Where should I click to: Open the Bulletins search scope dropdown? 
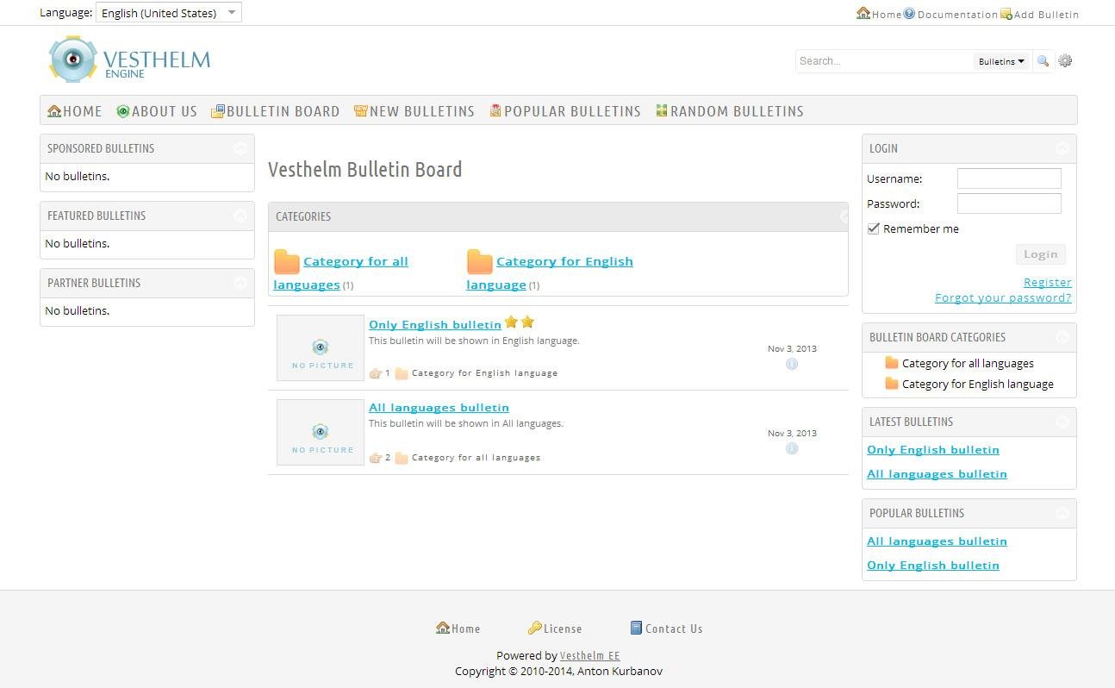pos(1000,61)
